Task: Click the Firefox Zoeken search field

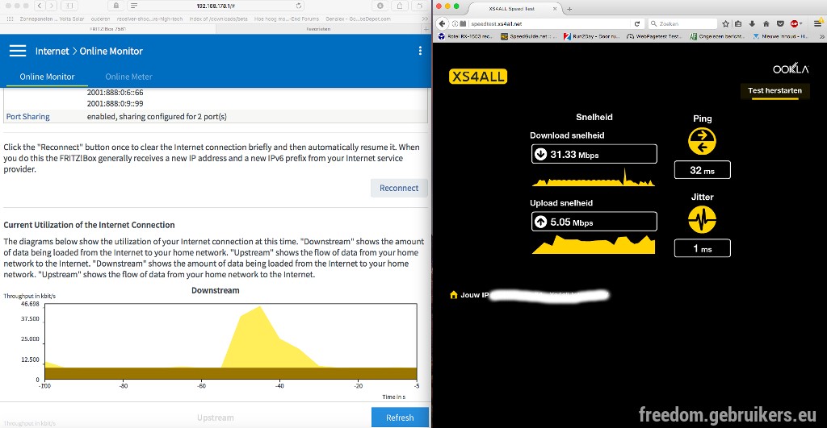Action: [x=682, y=23]
